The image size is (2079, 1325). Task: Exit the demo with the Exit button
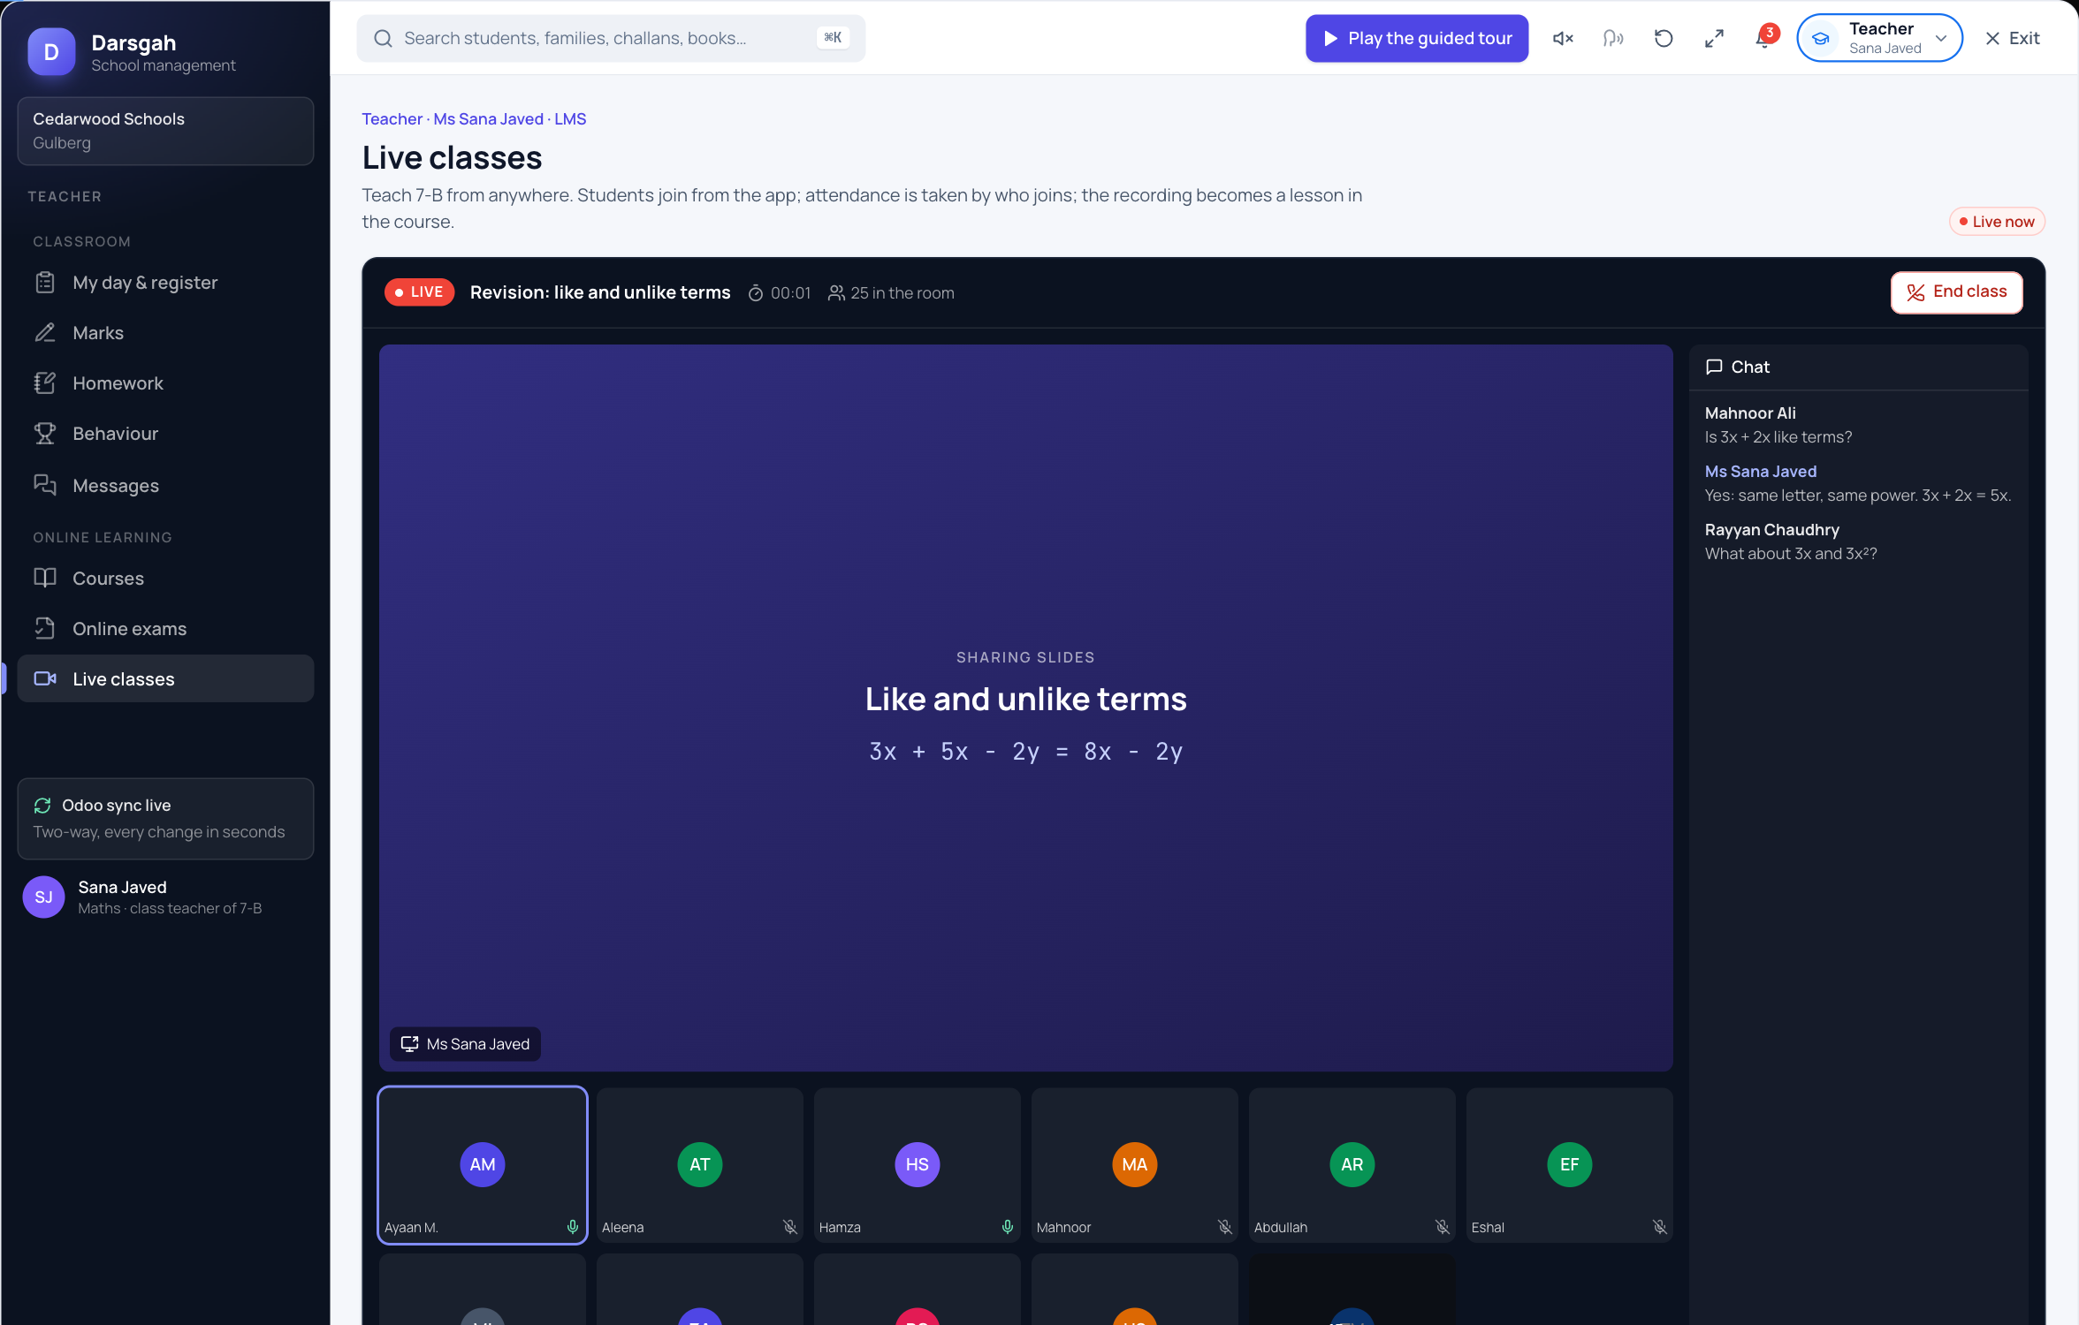(x=2013, y=38)
